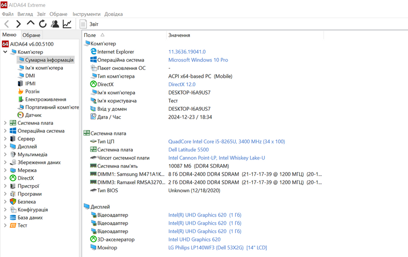
Task: Collapse the Комп'ютер tree node
Action: [x=5, y=52]
